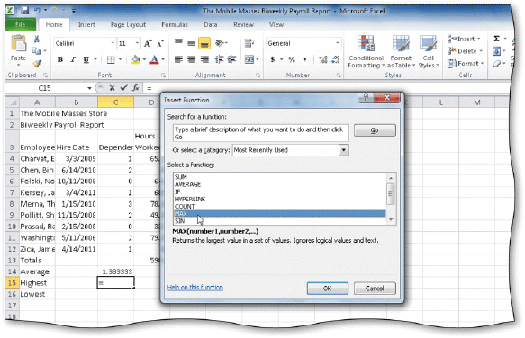Apply Comma Style
This screenshot has width=525, height=338.
coord(304,59)
